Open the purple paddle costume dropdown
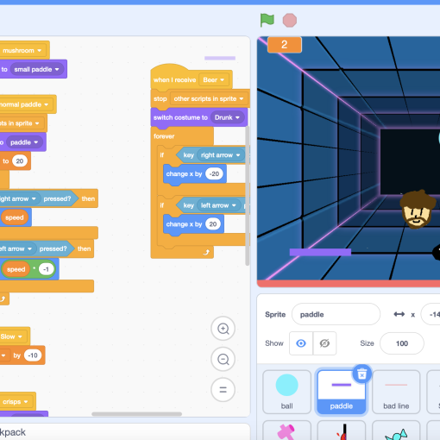 [x=24, y=142]
